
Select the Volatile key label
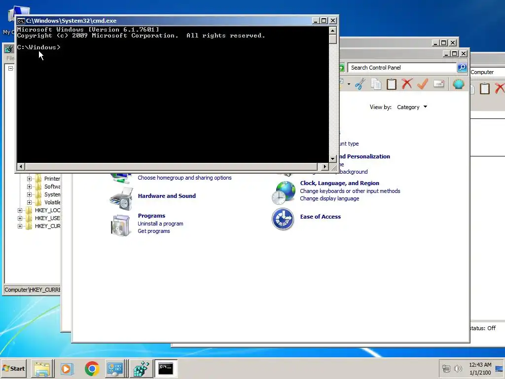[x=52, y=202]
